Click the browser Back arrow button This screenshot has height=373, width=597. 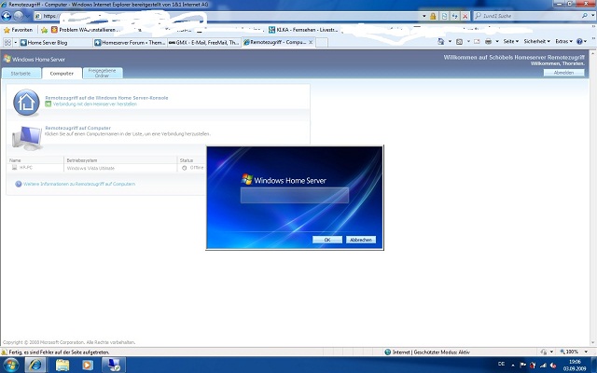(x=7, y=16)
